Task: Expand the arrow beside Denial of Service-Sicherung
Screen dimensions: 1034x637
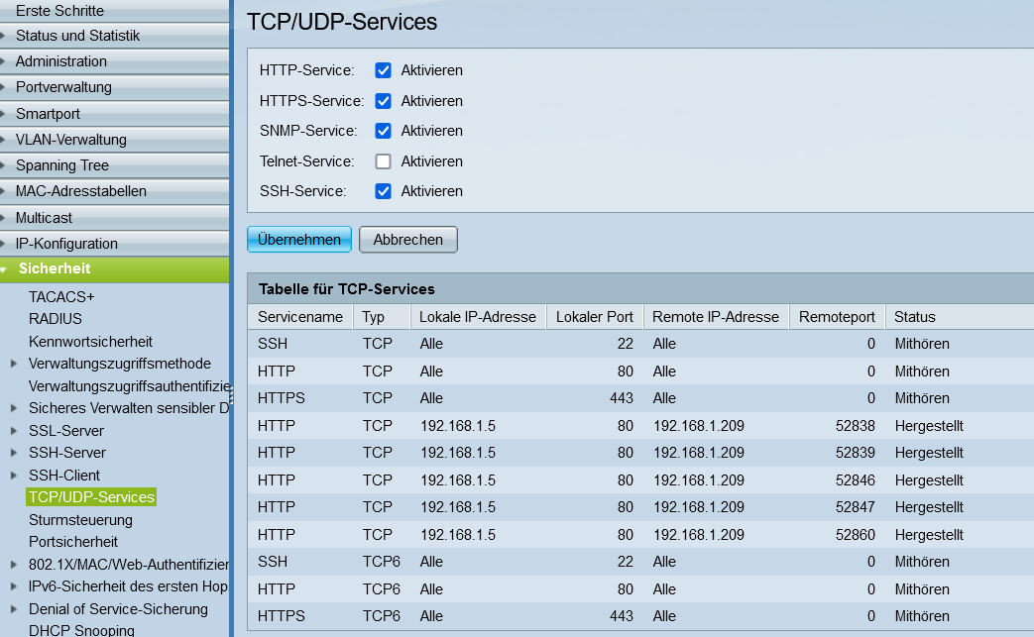Action: [14, 609]
